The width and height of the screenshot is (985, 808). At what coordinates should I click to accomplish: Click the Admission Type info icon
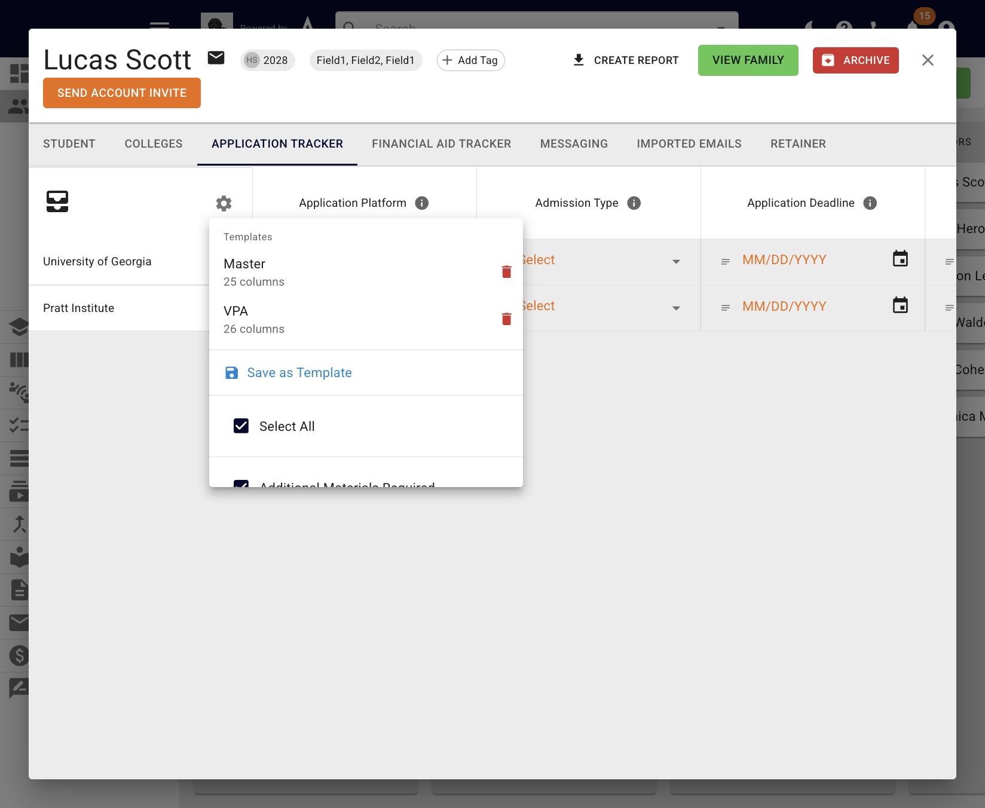(634, 203)
